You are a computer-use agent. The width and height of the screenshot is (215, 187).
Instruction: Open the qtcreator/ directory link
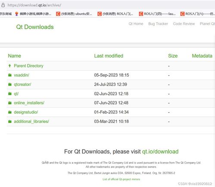(x=22, y=84)
